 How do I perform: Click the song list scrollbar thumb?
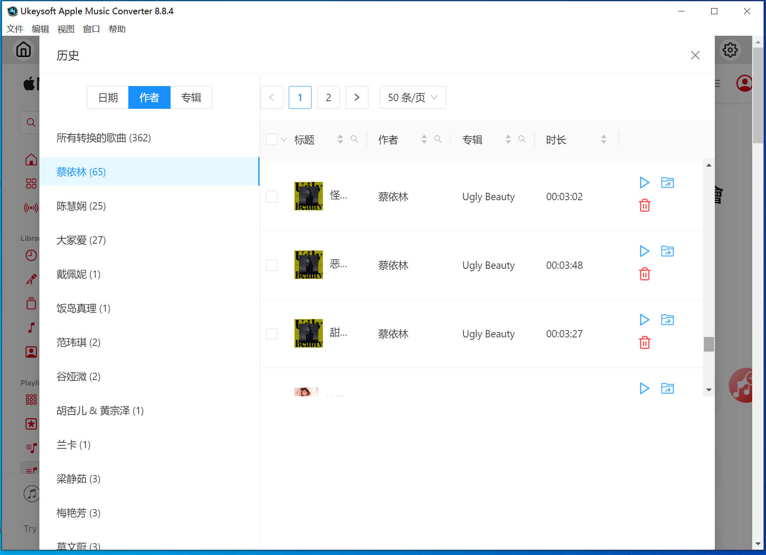(x=709, y=344)
